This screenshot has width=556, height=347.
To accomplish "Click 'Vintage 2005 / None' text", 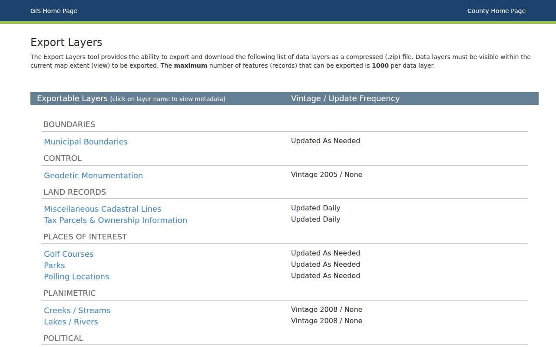I will tap(327, 174).
